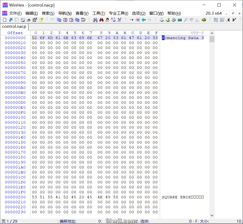Open the 工具(T) menu
The height and width of the screenshot is (224, 243).
(x=99, y=13)
